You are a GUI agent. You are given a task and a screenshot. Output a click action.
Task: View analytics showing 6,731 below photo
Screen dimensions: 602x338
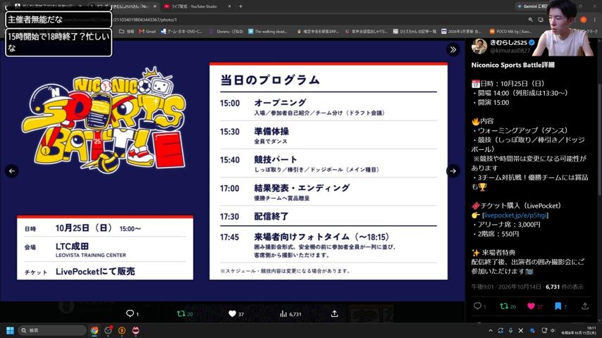point(290,314)
